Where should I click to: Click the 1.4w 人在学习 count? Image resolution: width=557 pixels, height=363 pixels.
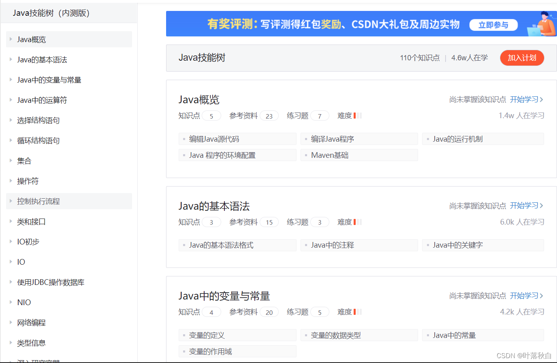521,116
